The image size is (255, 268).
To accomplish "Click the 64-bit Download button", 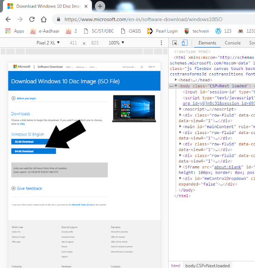I will point(34,151).
